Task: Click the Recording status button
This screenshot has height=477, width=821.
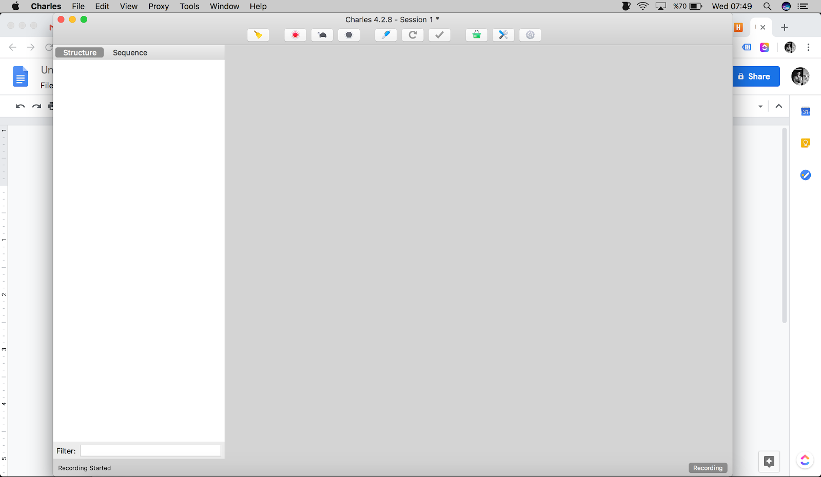Action: tap(708, 468)
